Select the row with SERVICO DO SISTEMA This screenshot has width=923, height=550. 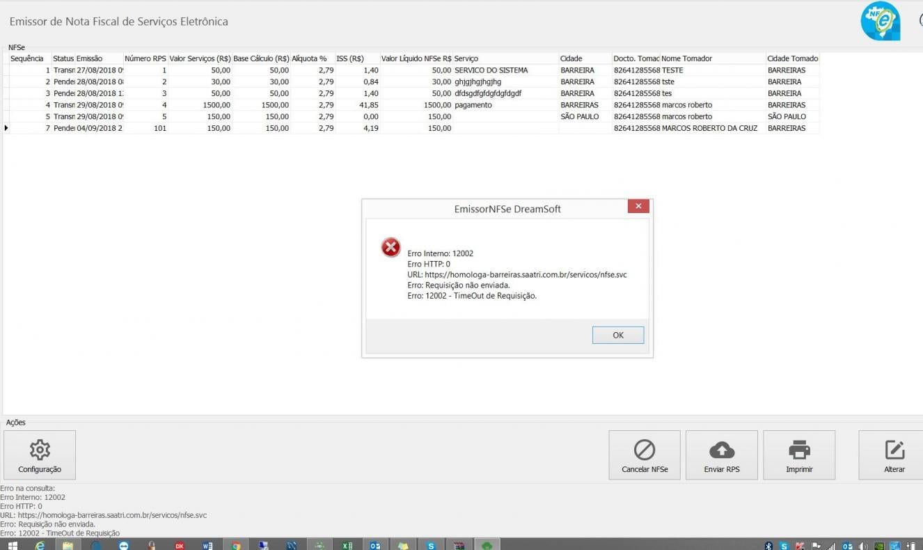pos(411,70)
